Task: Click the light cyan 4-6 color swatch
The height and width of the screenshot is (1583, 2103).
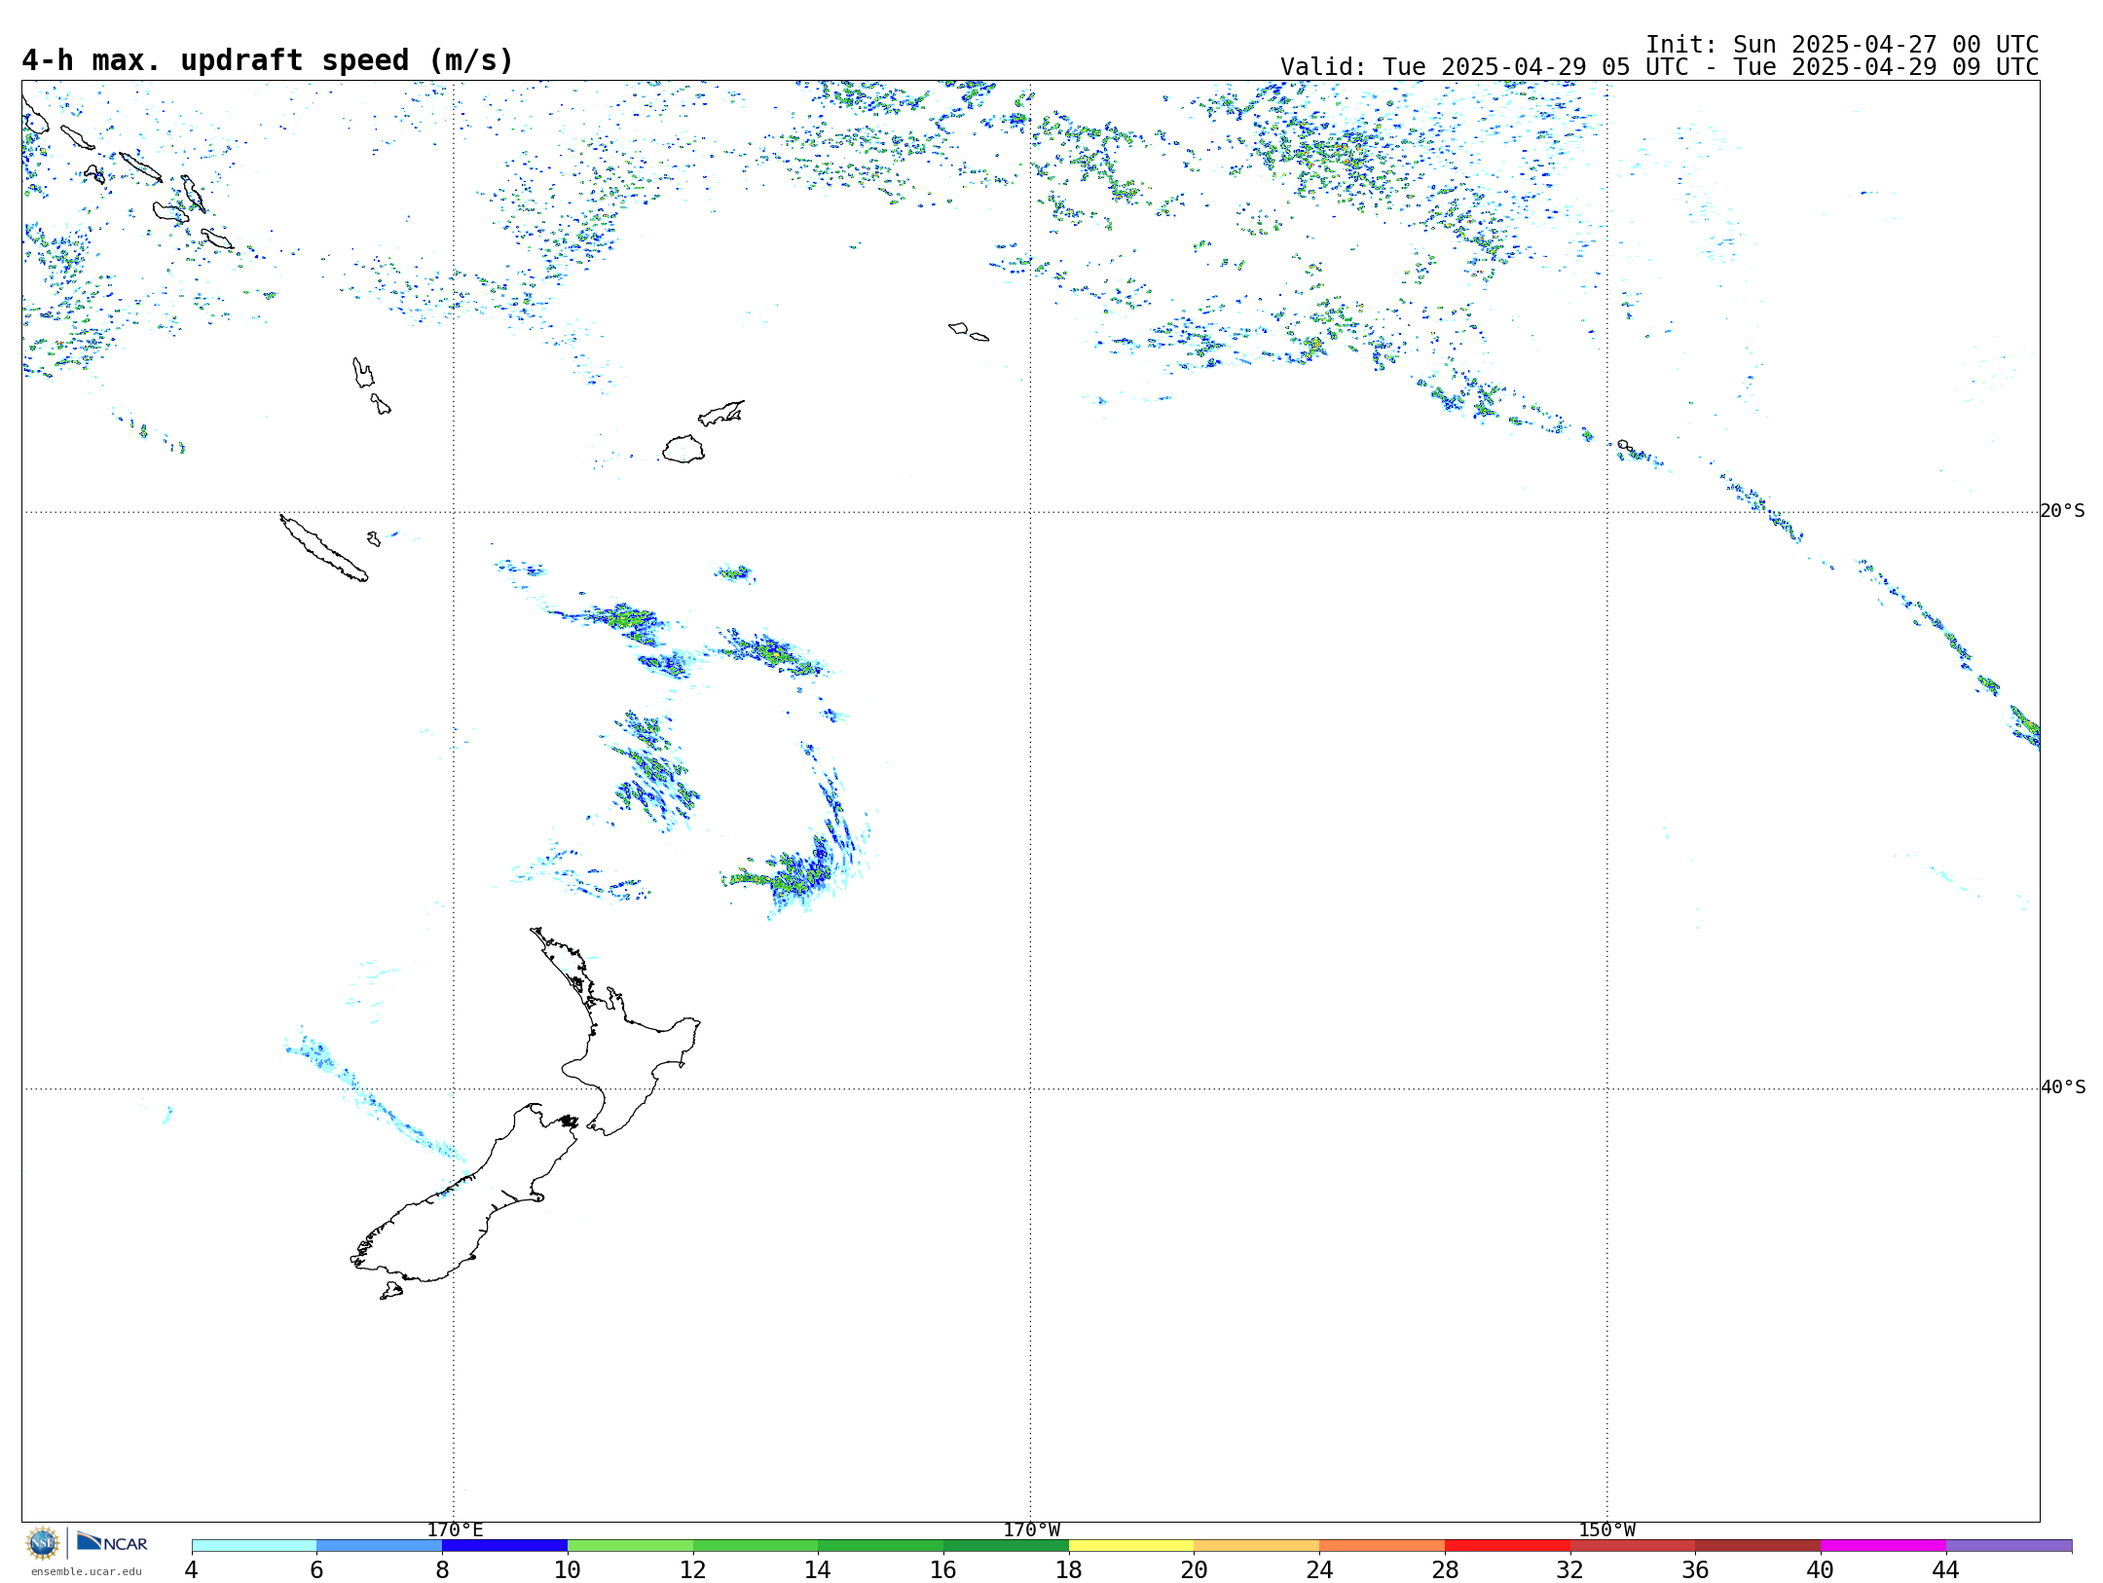Action: click(254, 1546)
